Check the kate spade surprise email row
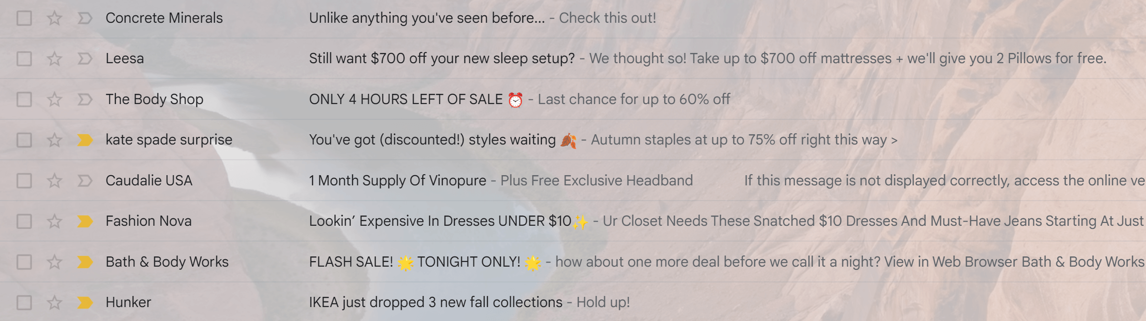Image resolution: width=1146 pixels, height=321 pixels. (24, 139)
